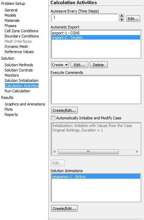Click the horizontal scrollbar left arrow
144x220 pixels.
(55, 152)
